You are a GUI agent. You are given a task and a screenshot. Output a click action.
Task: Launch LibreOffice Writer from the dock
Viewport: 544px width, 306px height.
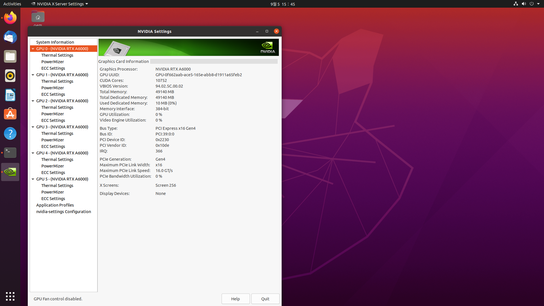pyautogui.click(x=10, y=95)
